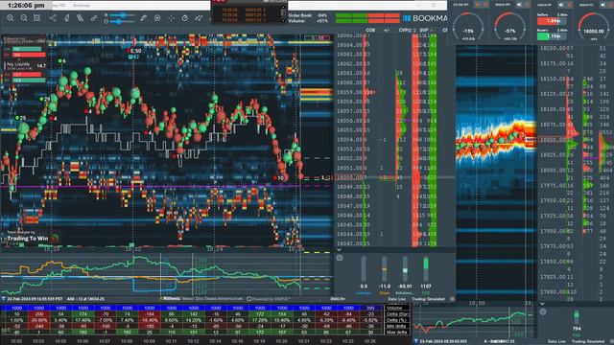Mute speaker icon of Sellers Buyers widget
The width and height of the screenshot is (614, 345).
[x=561, y=5]
